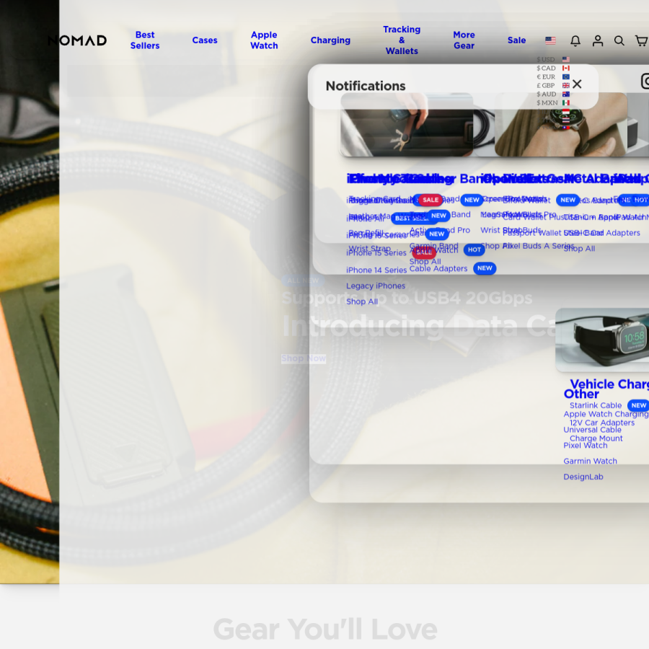
Task: Select $ USD currency option
Action: [x=553, y=60]
